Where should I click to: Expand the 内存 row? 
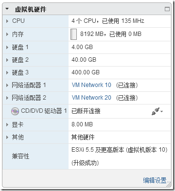coord(7,34)
